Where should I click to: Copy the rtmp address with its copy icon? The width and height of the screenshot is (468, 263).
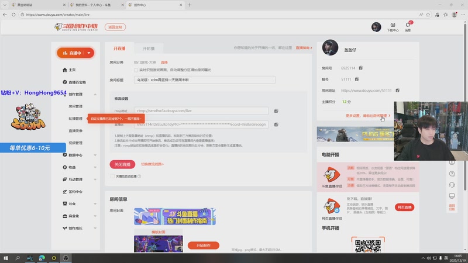tap(276, 110)
